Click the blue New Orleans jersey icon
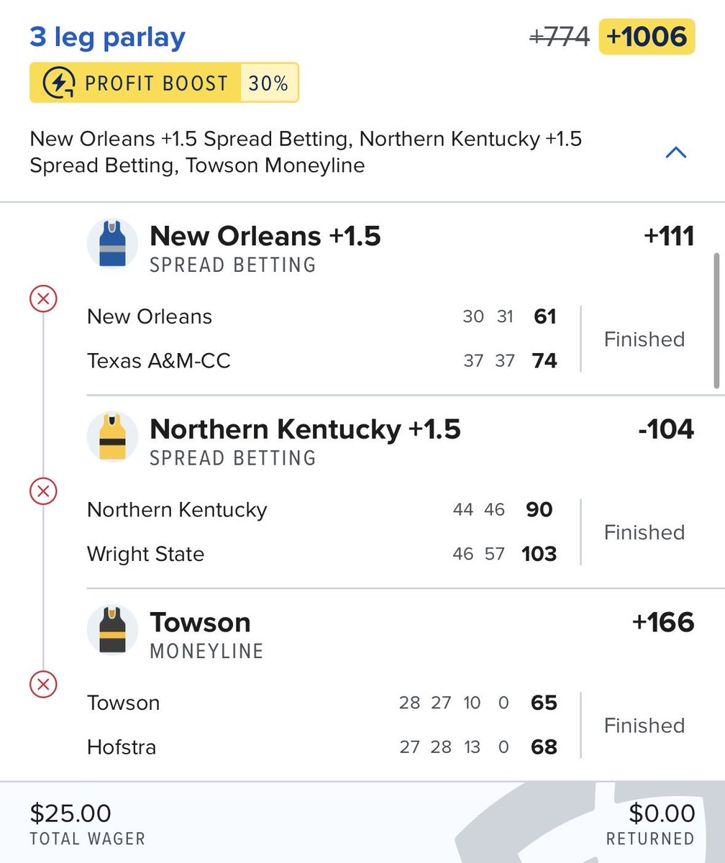The height and width of the screenshot is (863, 725). click(x=113, y=245)
